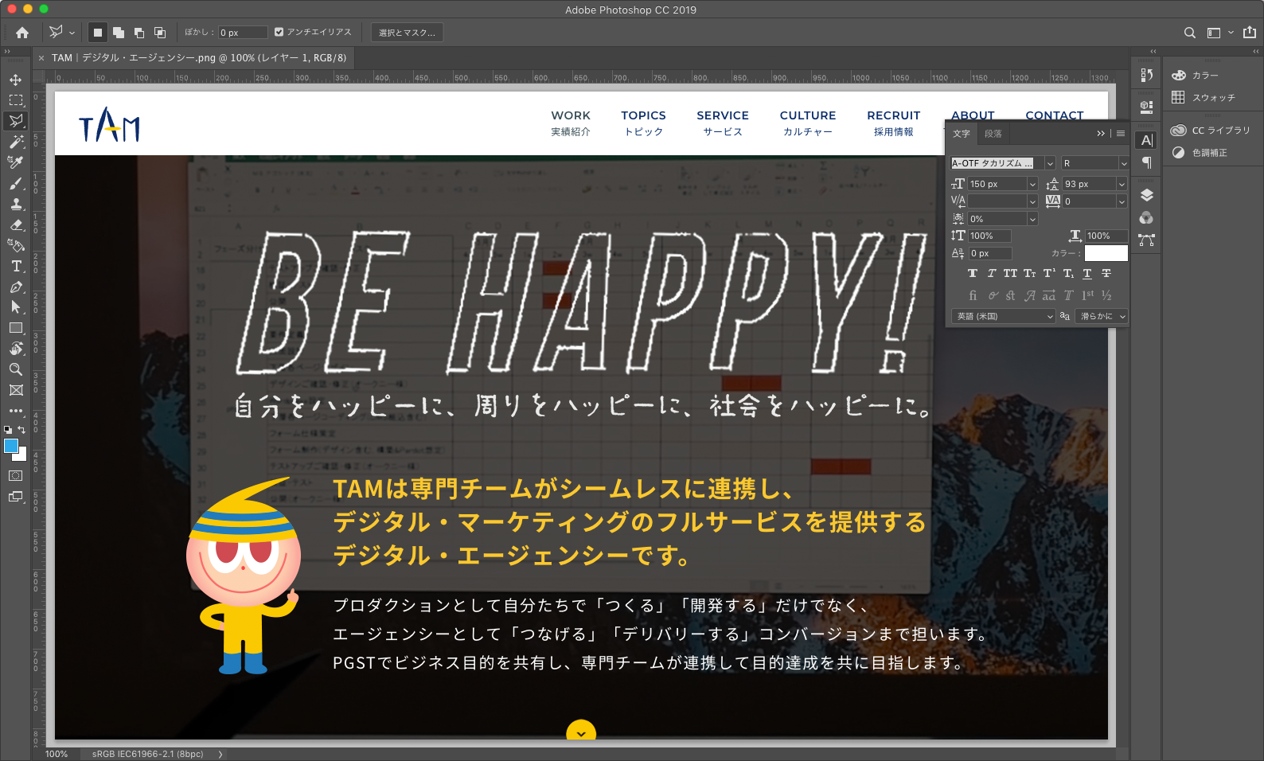Open the Paths panel icon

pyautogui.click(x=1147, y=240)
